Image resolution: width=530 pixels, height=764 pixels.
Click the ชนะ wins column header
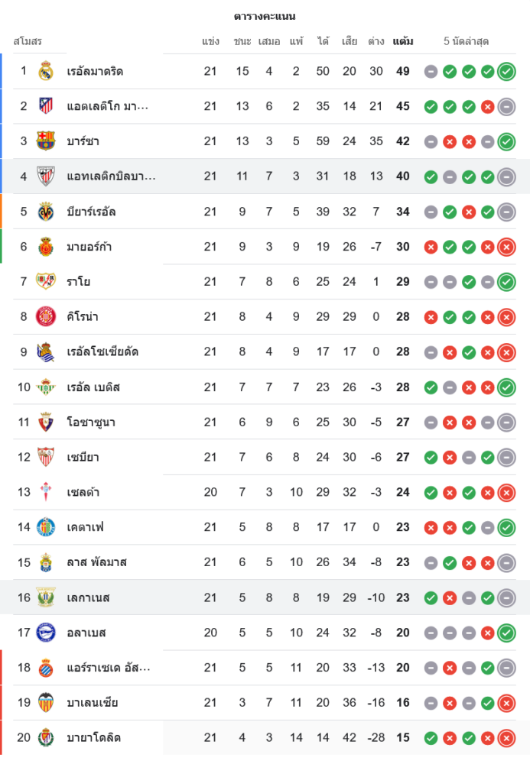pos(242,41)
